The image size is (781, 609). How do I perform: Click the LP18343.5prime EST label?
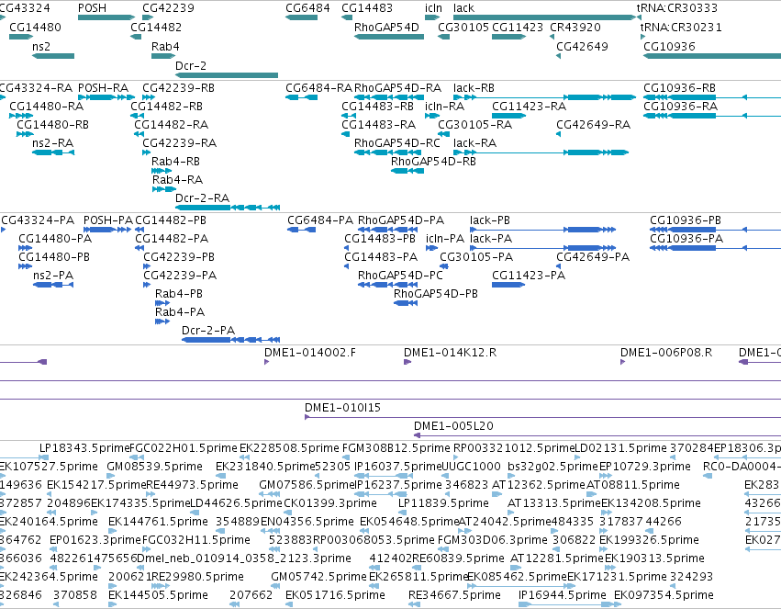(x=84, y=448)
